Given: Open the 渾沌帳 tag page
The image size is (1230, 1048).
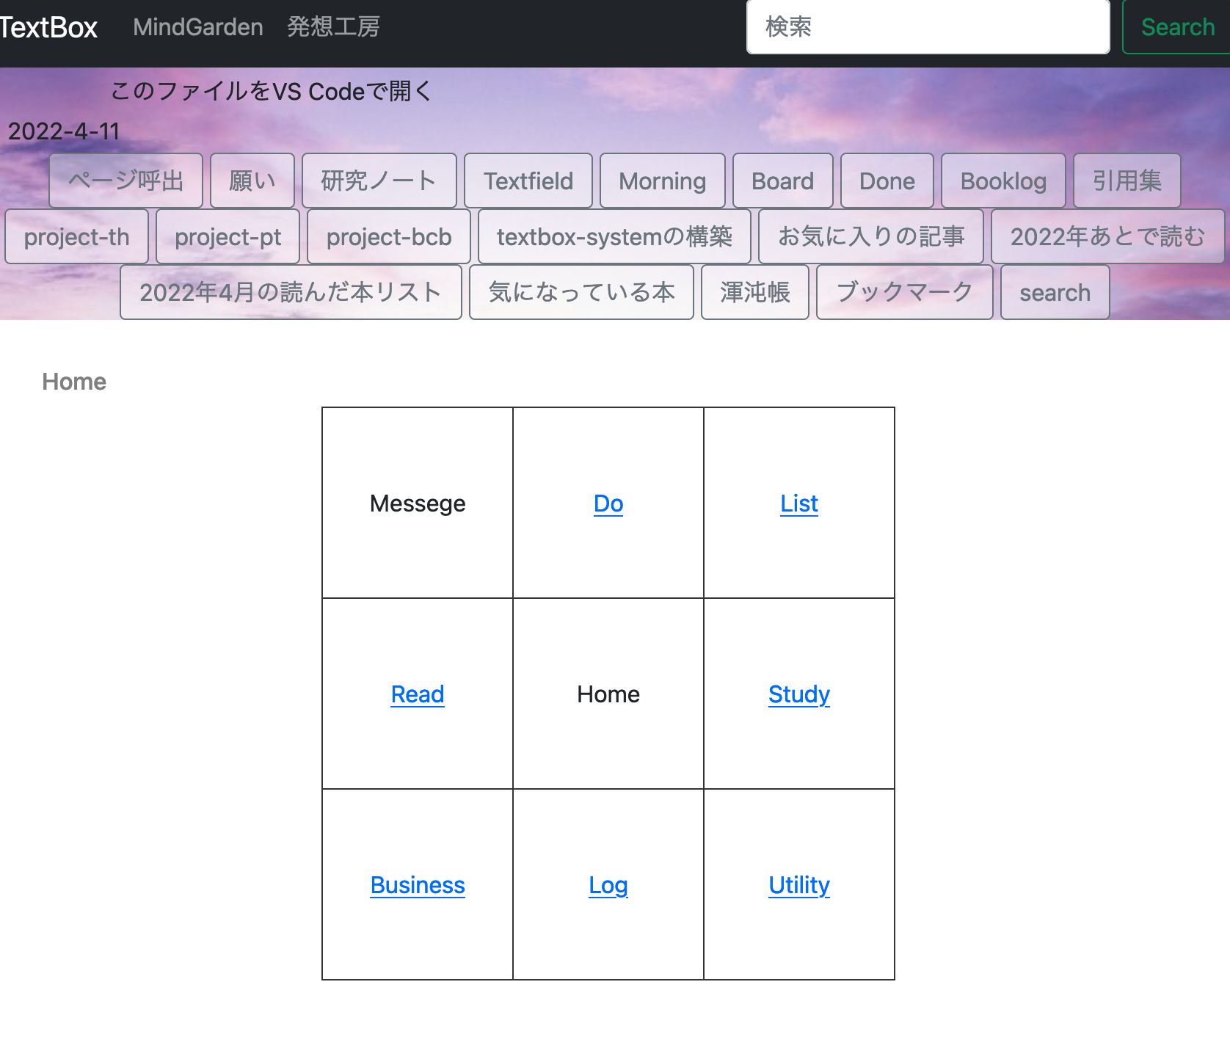Looking at the screenshot, I should (754, 292).
